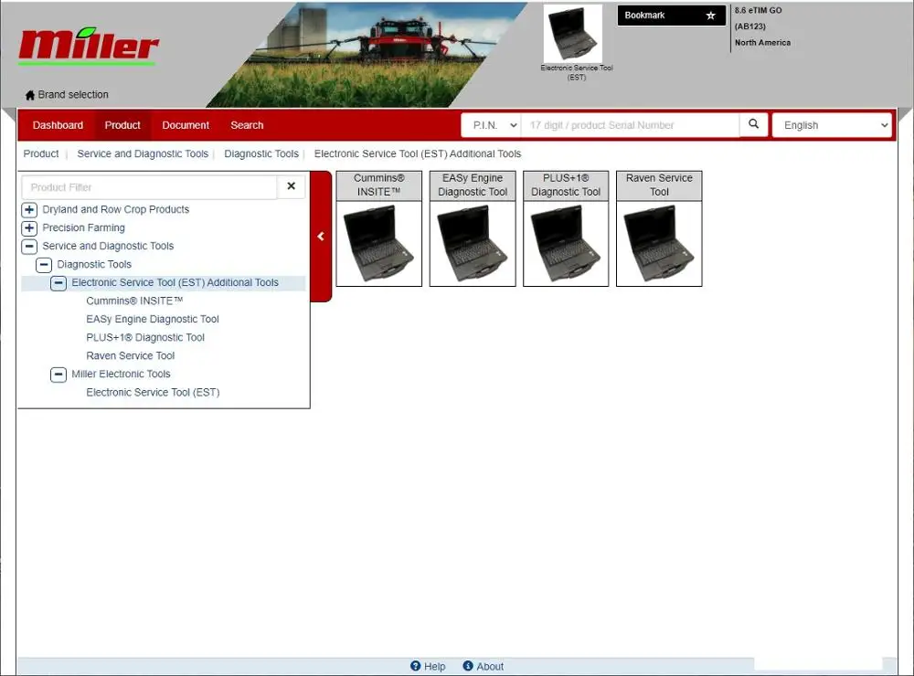The image size is (914, 676).
Task: Click the home icon beside Brand selection
Action: 30,95
